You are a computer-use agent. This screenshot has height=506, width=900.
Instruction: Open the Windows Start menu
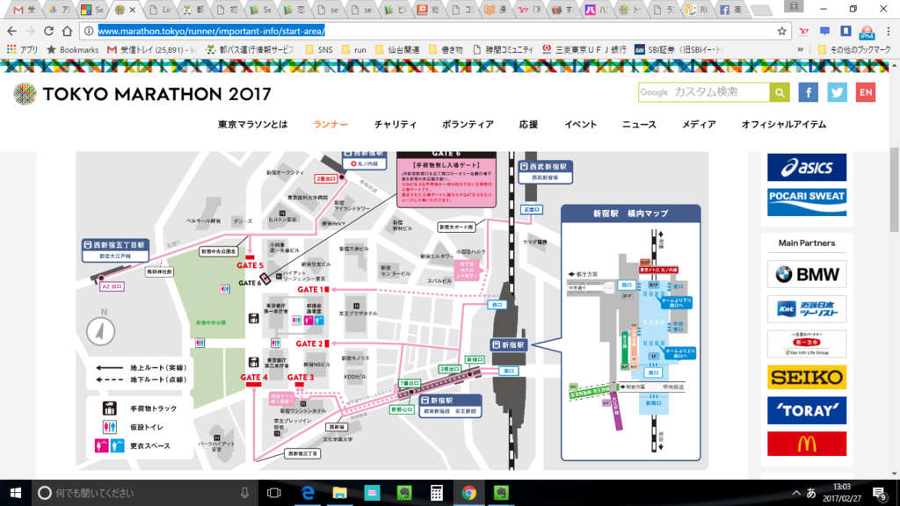pos(16,493)
